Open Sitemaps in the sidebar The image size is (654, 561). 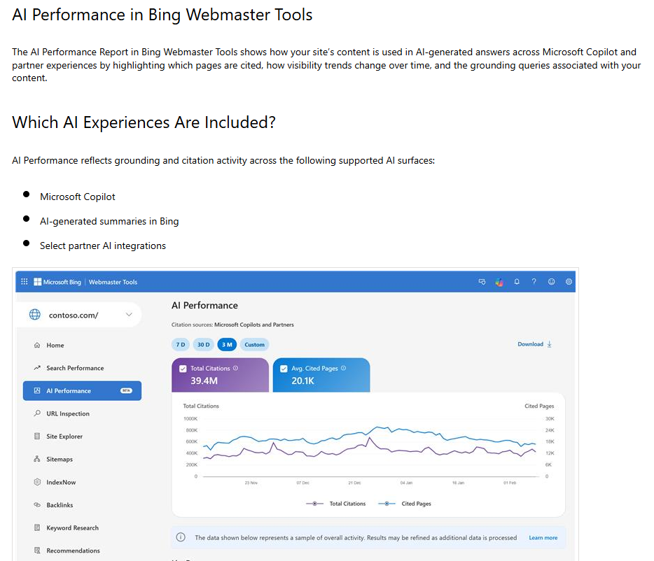coord(82,459)
